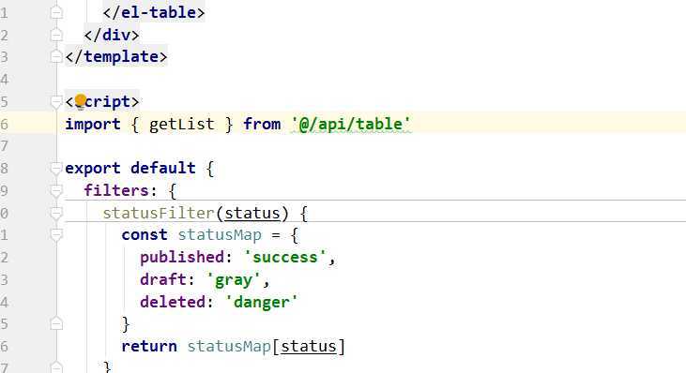Collapse the script tag fold marker
This screenshot has width=686, height=373.
pos(56,102)
